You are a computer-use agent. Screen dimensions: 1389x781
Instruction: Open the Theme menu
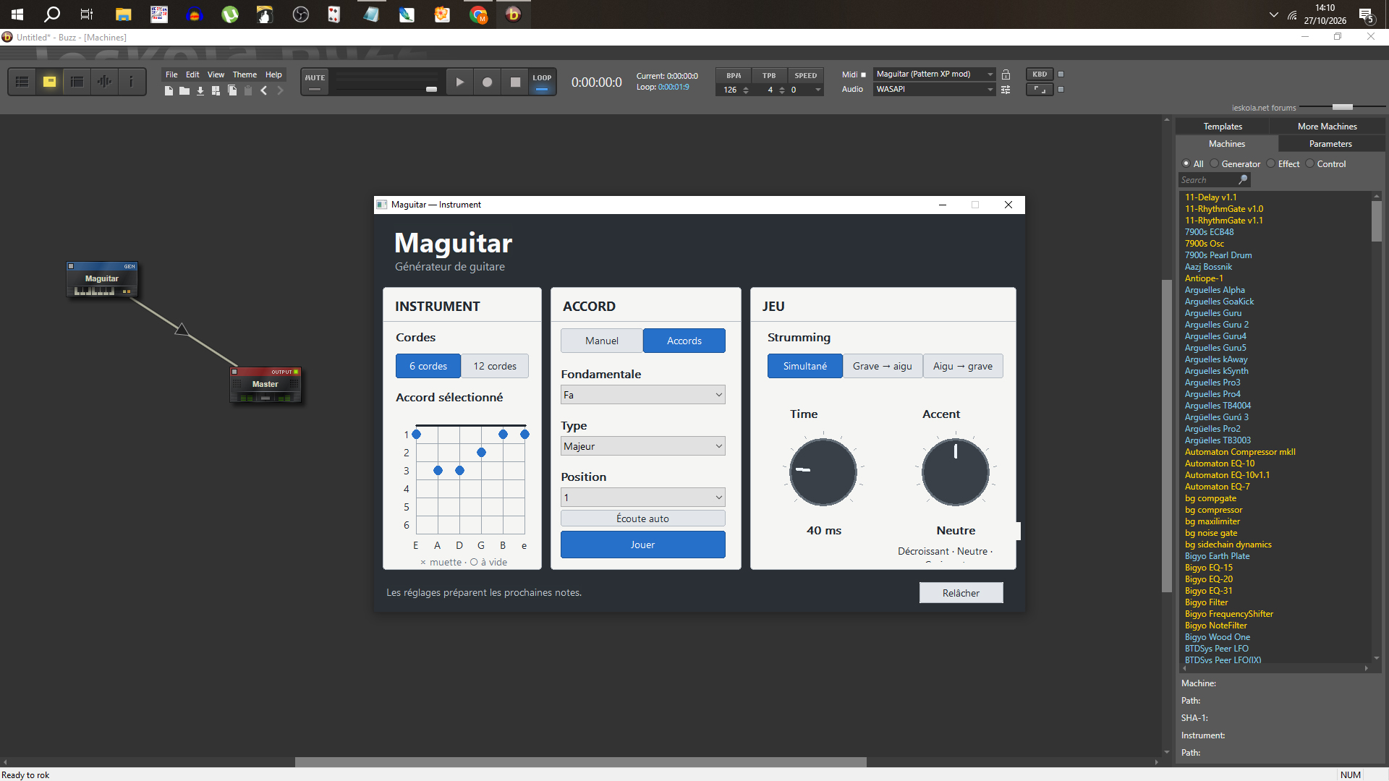(x=245, y=74)
